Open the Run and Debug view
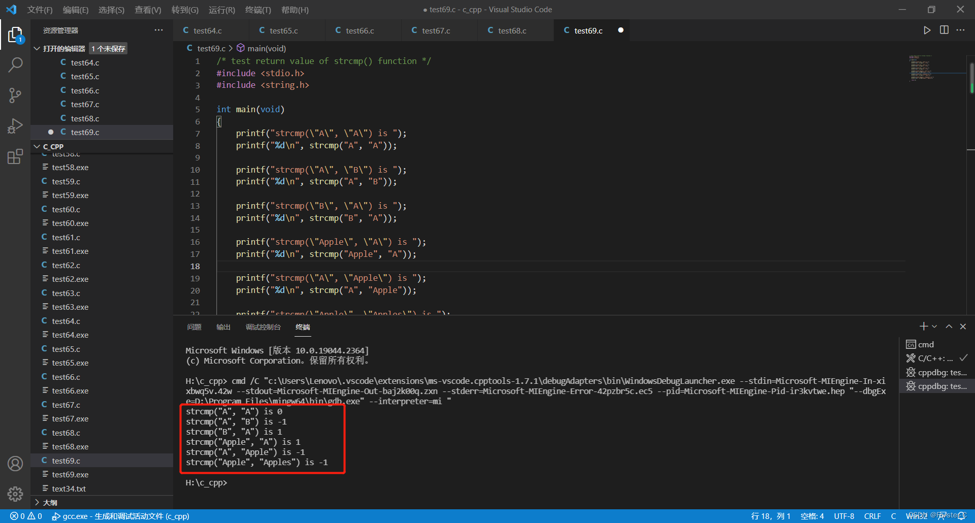This screenshot has height=523, width=975. point(15,125)
